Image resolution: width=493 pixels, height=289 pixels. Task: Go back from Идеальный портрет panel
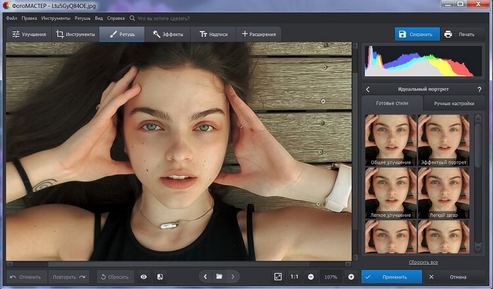coord(367,89)
